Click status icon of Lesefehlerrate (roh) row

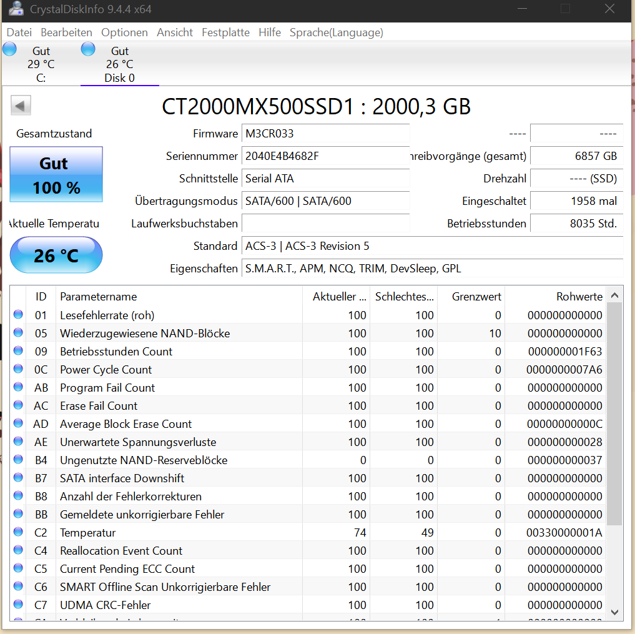(x=18, y=314)
